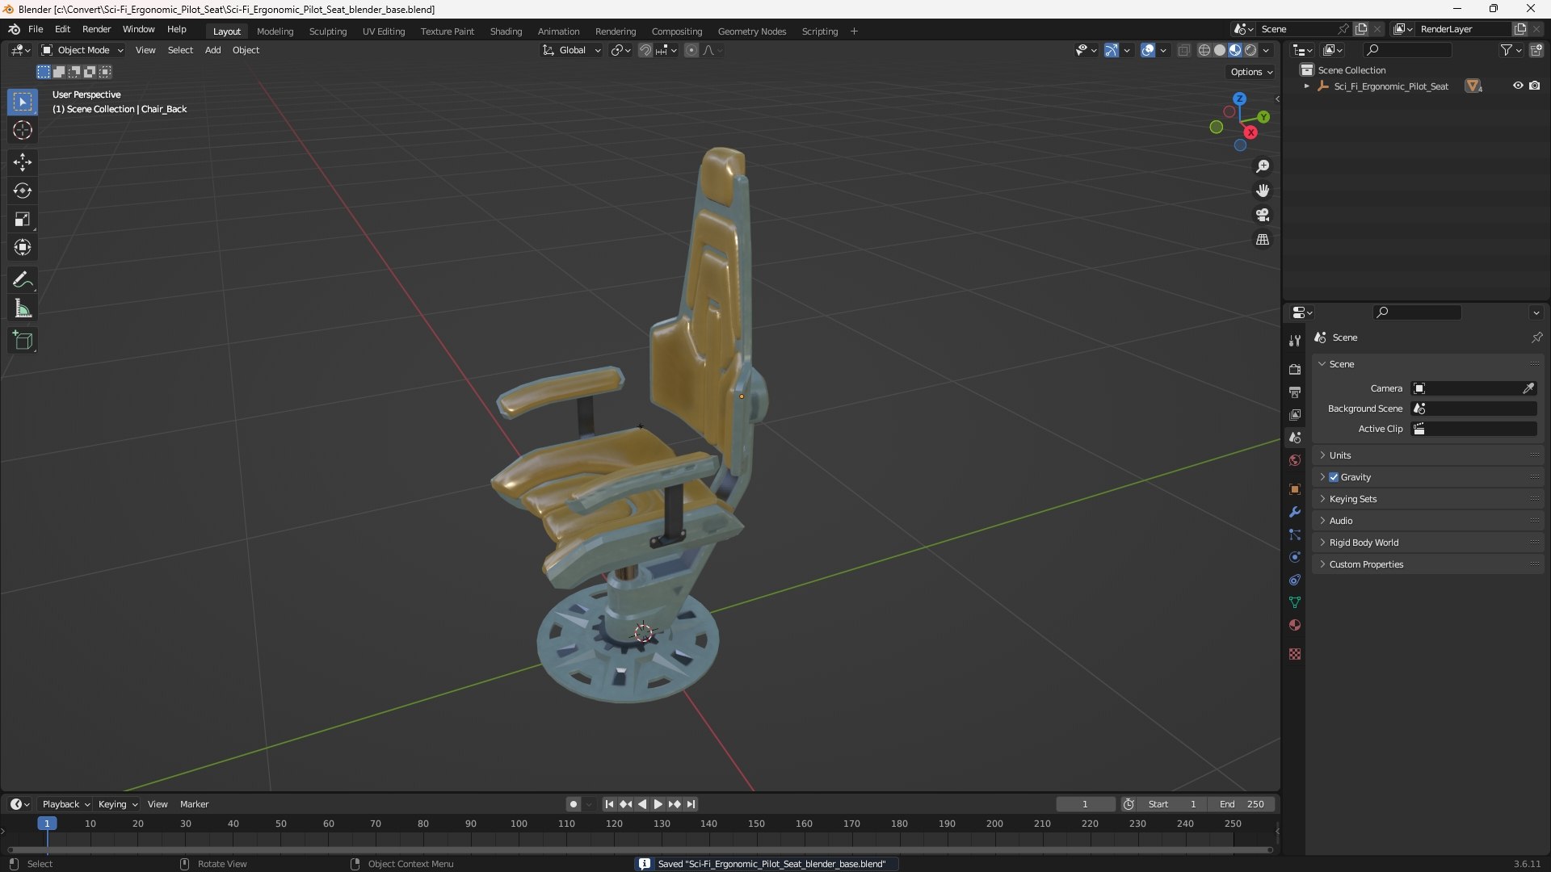Open the viewport Options dropdown
Image resolution: width=1551 pixels, height=872 pixels.
tap(1251, 72)
